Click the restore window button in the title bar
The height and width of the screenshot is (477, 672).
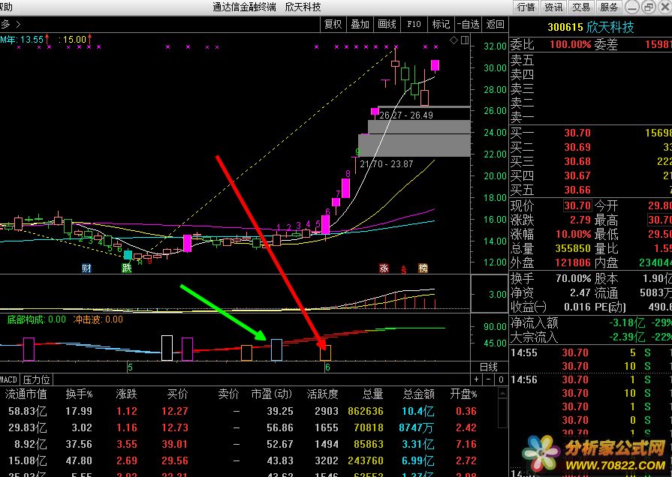(x=649, y=7)
